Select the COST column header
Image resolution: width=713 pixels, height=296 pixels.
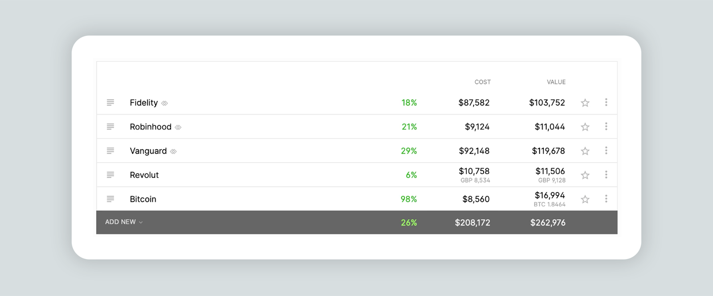[x=483, y=82]
